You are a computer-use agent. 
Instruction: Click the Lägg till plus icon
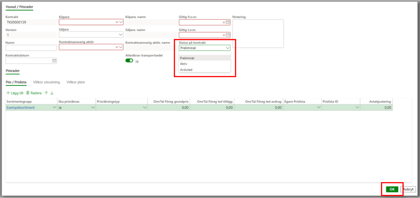[8, 93]
